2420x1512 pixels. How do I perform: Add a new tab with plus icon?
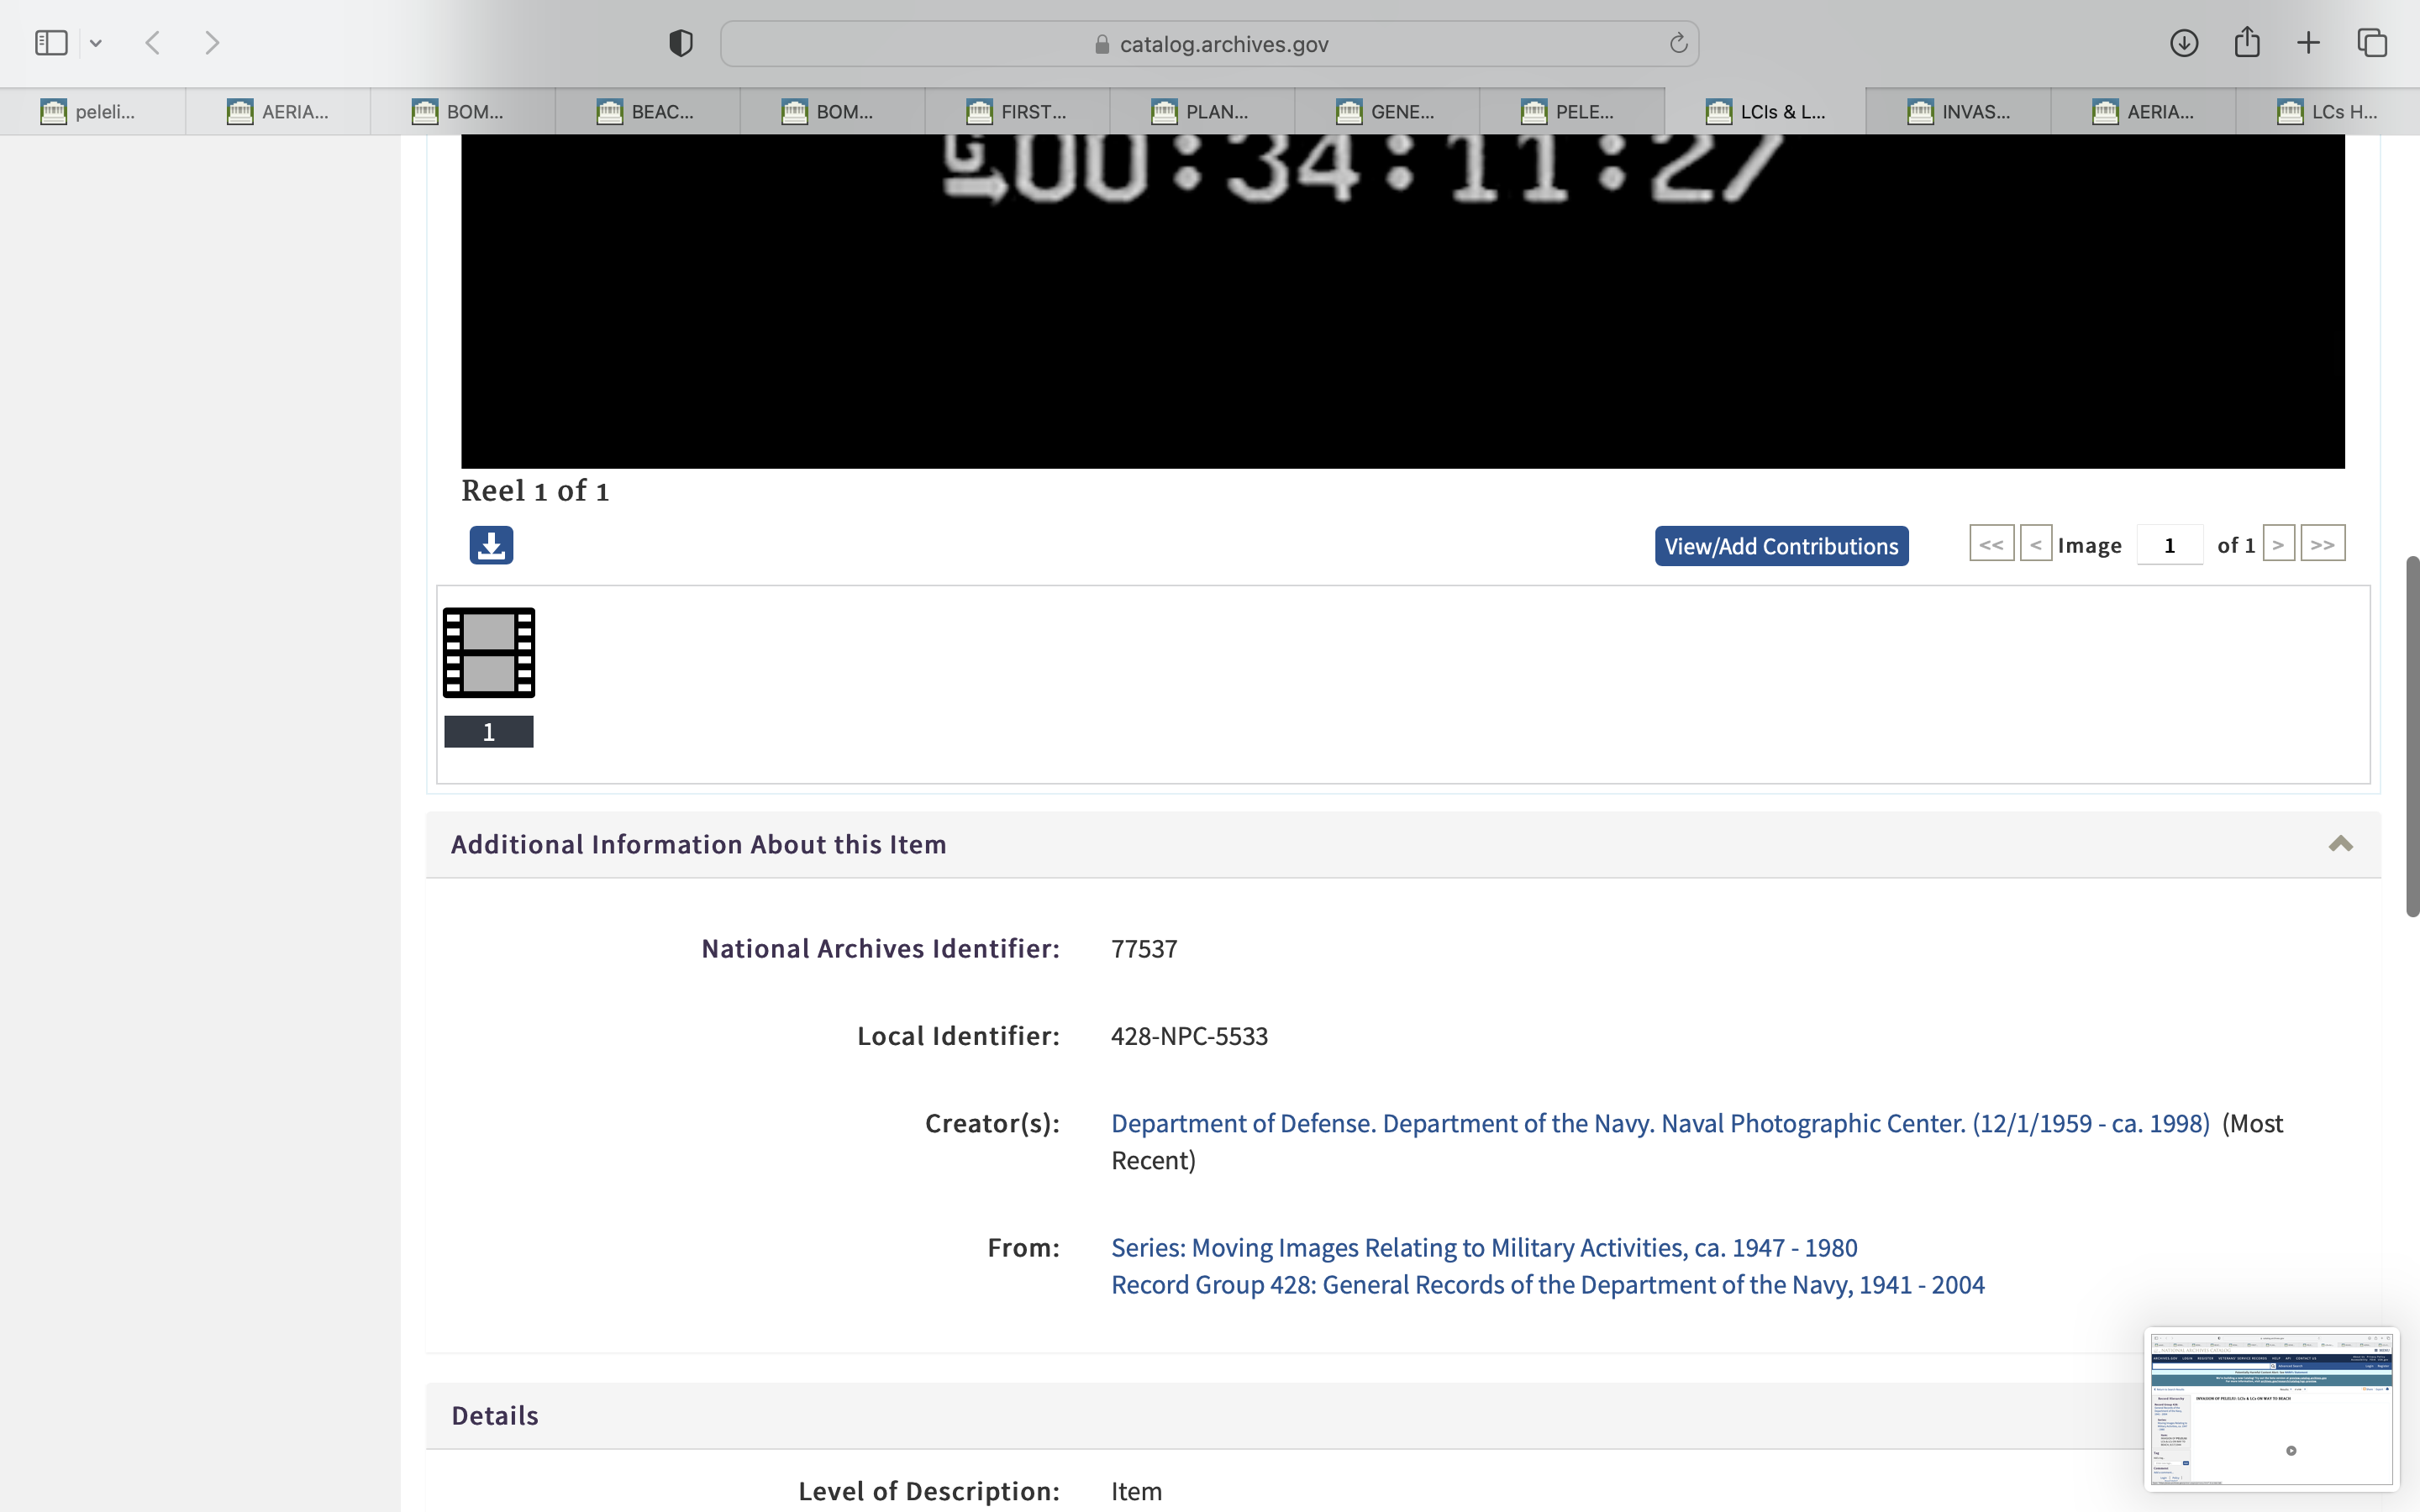click(2308, 43)
